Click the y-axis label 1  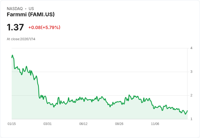coord(191,119)
